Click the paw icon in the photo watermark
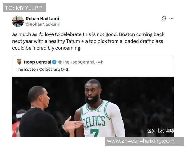 click(x=149, y=131)
